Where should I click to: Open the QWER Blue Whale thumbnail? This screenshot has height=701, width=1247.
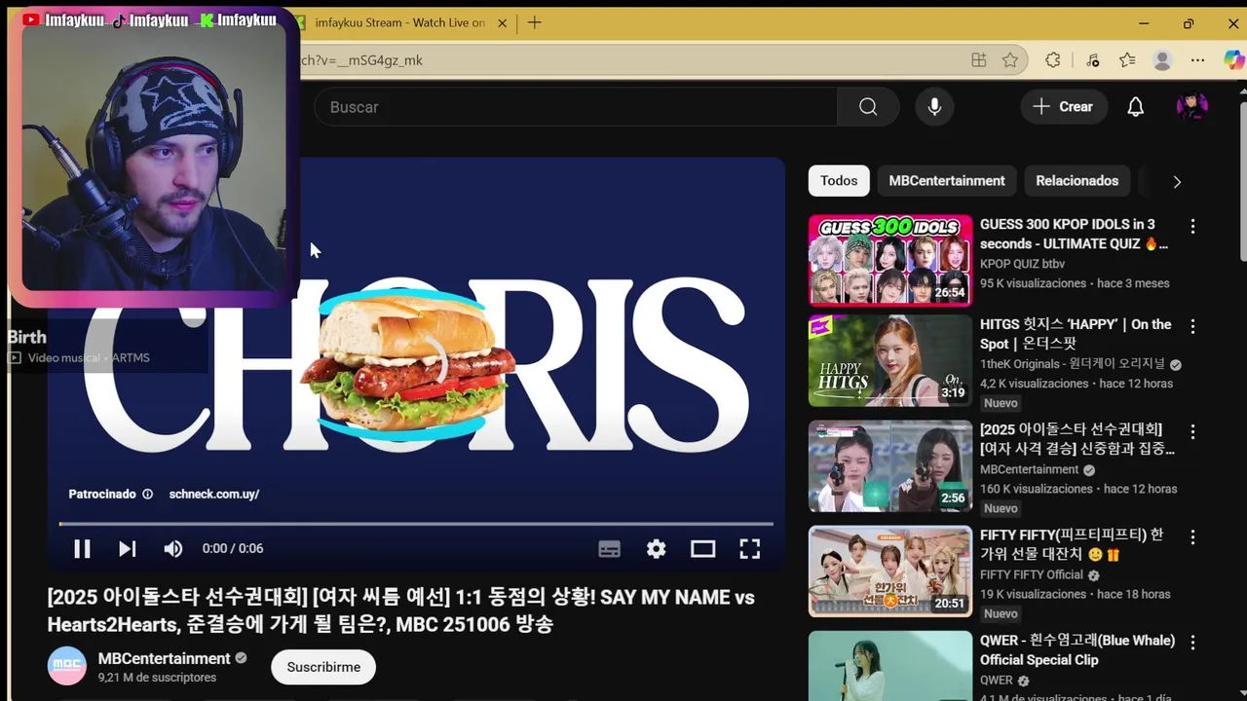(890, 666)
